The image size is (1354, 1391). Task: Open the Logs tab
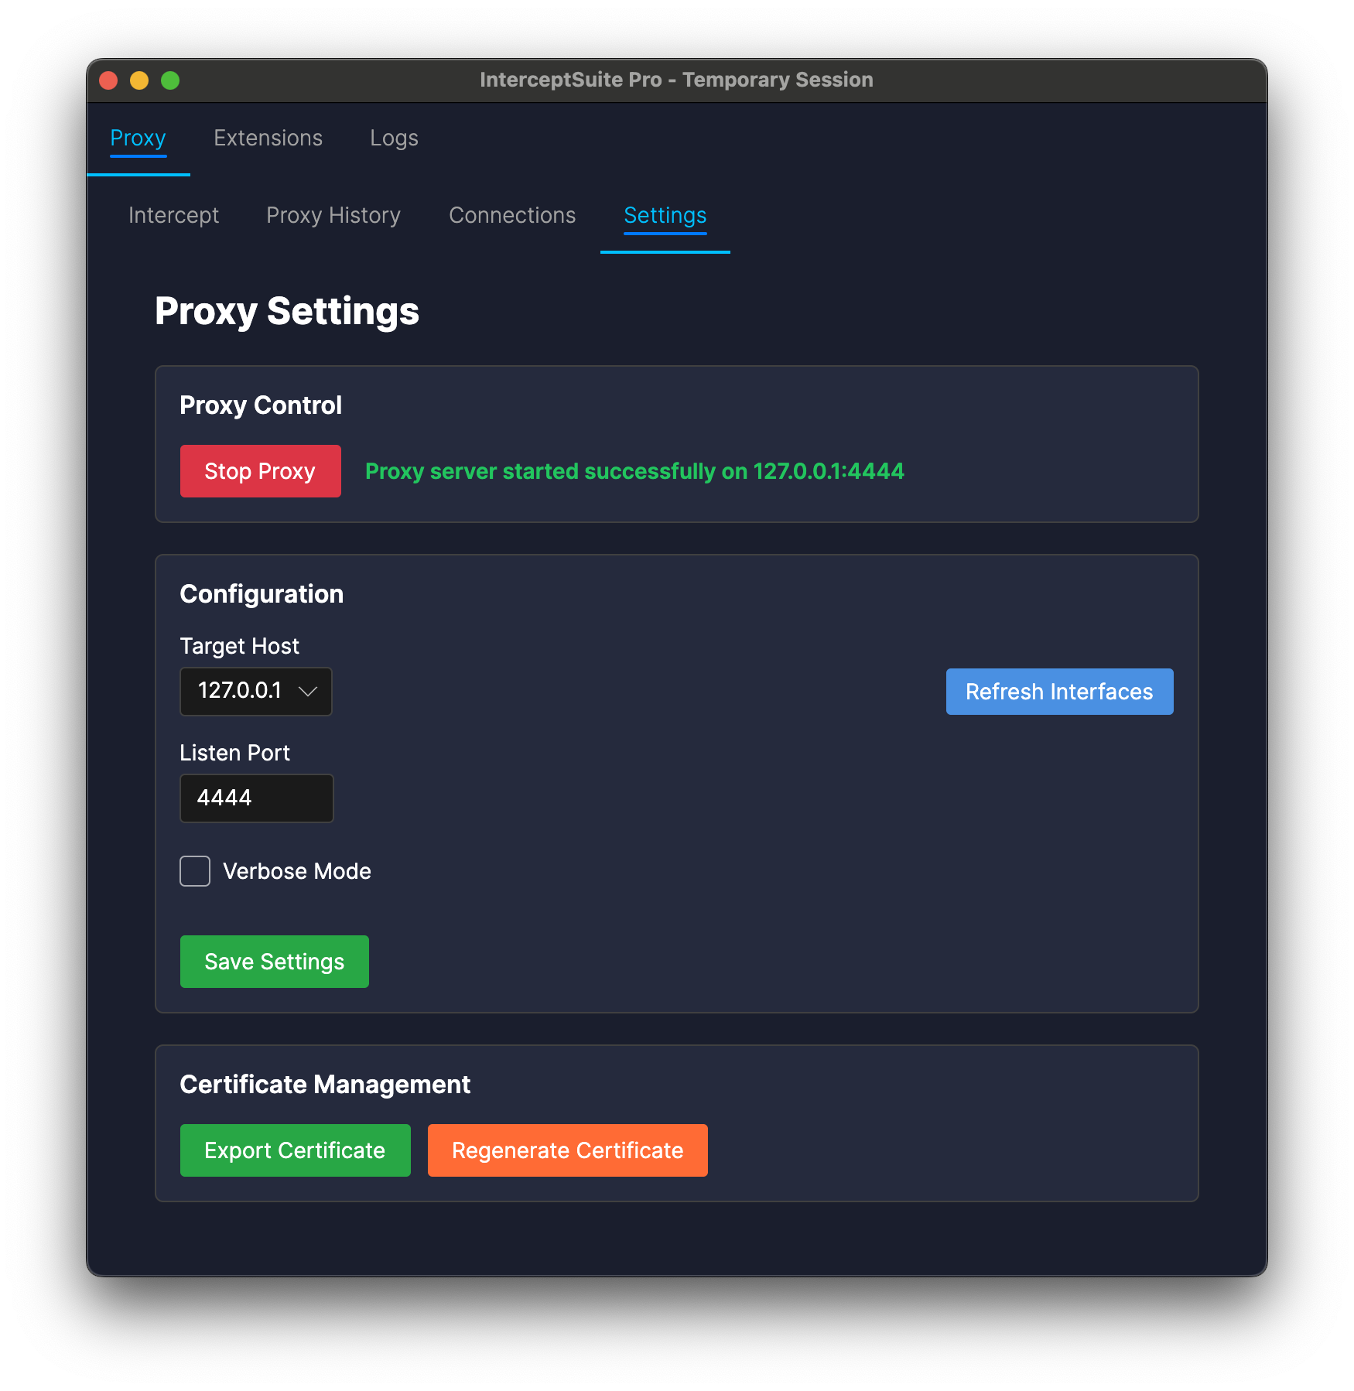click(x=394, y=138)
